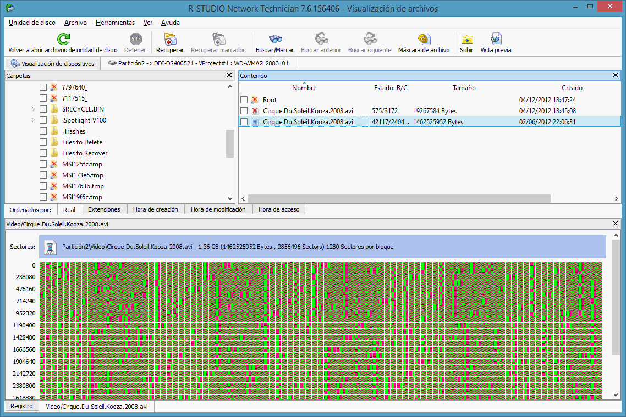This screenshot has width=626, height=417.
Task: Select the Hora de modificación tab
Action: (x=218, y=209)
